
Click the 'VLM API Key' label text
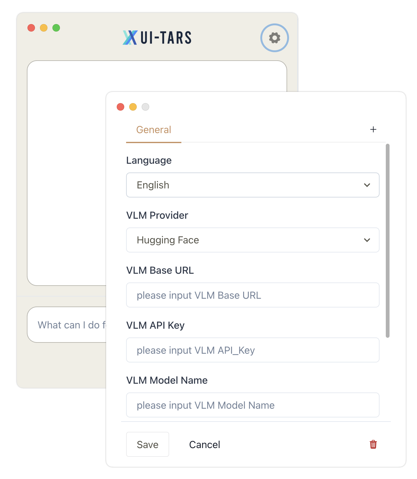[155, 325]
